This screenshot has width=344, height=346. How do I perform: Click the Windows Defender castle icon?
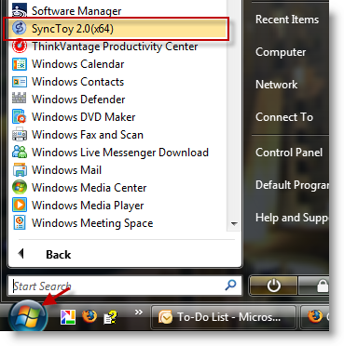click(20, 99)
